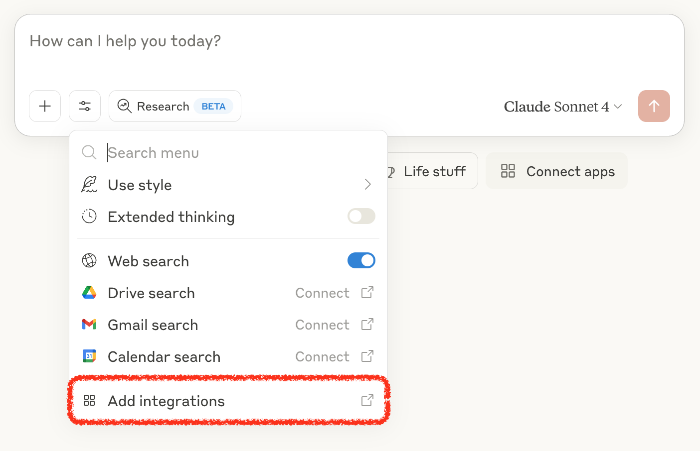Click the plus attachment button
700x451 pixels.
tap(45, 106)
